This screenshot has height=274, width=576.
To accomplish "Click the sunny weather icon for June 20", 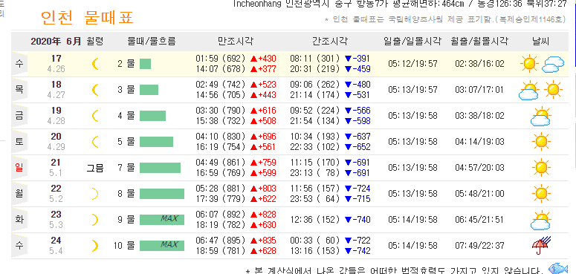I will pyautogui.click(x=541, y=142).
